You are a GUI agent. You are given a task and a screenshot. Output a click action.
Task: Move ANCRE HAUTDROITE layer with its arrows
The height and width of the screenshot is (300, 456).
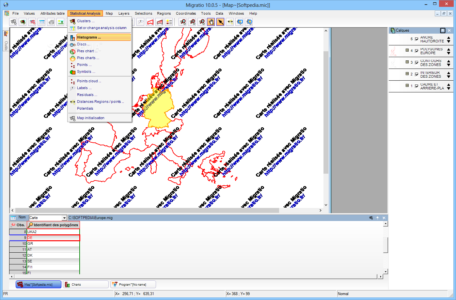pos(448,39)
